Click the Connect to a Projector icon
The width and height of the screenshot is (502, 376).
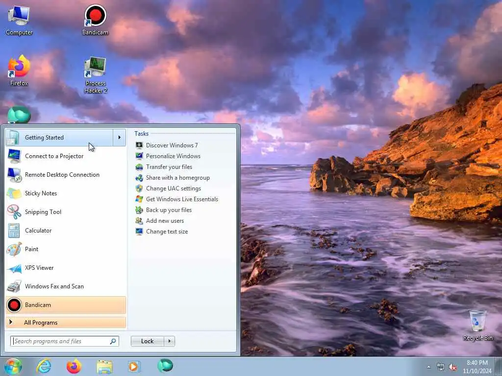point(14,156)
